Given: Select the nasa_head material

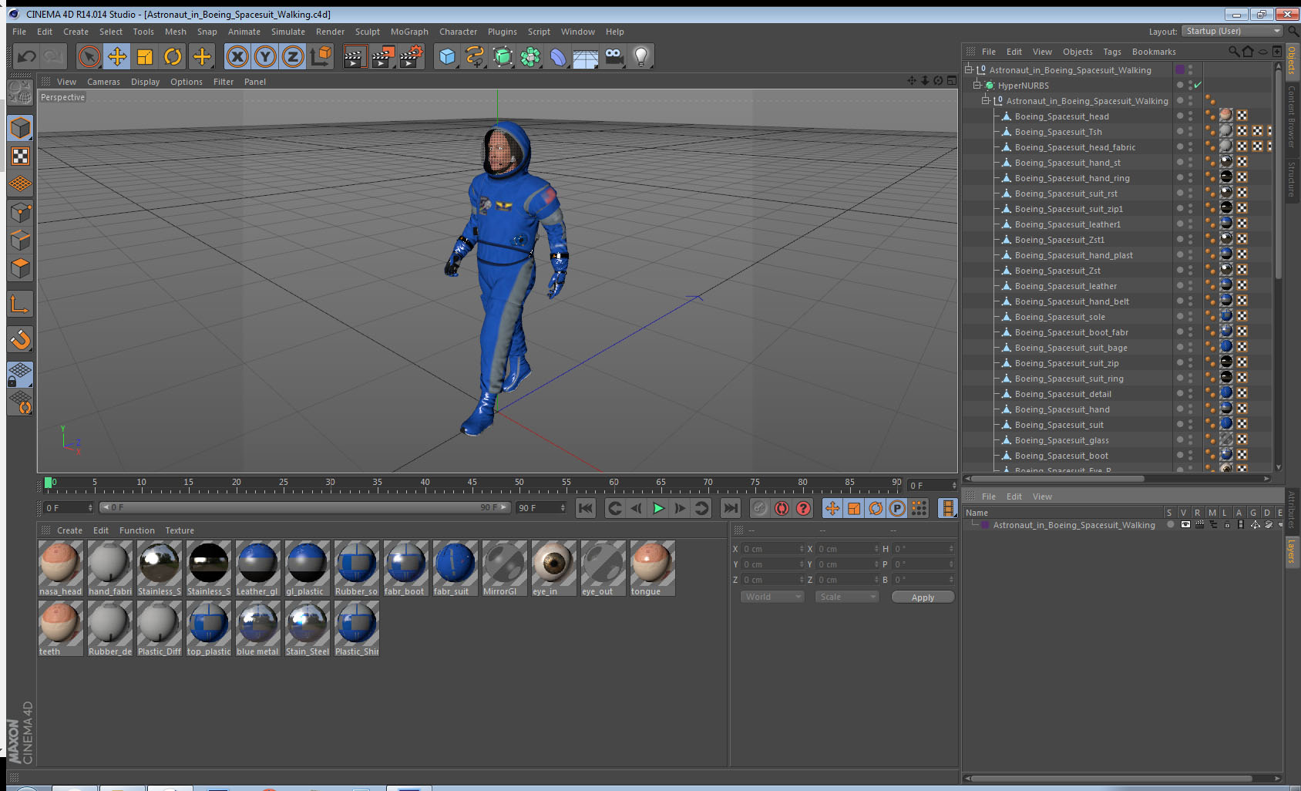Looking at the screenshot, I should tap(61, 568).
